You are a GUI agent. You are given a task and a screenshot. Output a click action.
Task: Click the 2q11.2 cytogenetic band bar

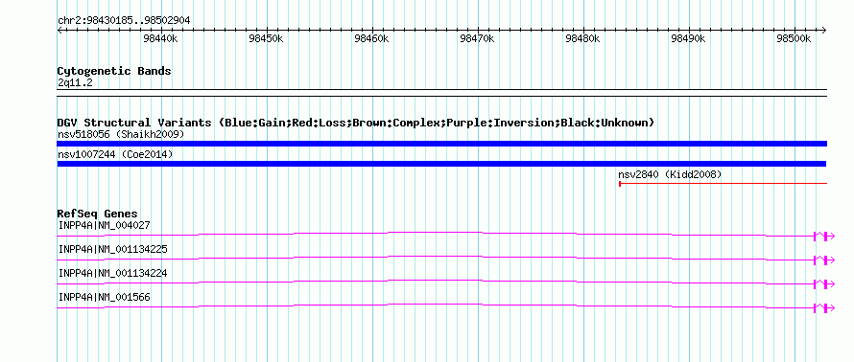point(441,92)
